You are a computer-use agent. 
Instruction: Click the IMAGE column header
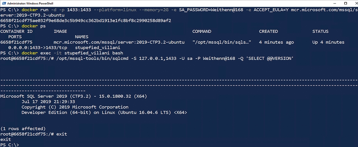pyautogui.click(x=60, y=31)
